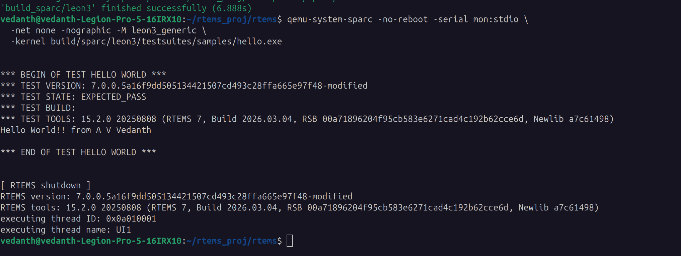Click the block cursor at the final prompt
The width and height of the screenshot is (681, 256).
click(x=290, y=241)
